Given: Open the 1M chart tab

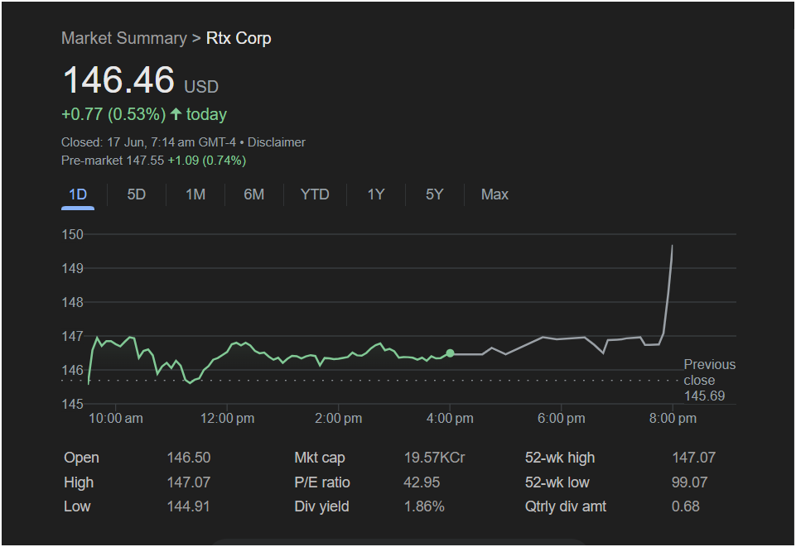Looking at the screenshot, I should [195, 194].
